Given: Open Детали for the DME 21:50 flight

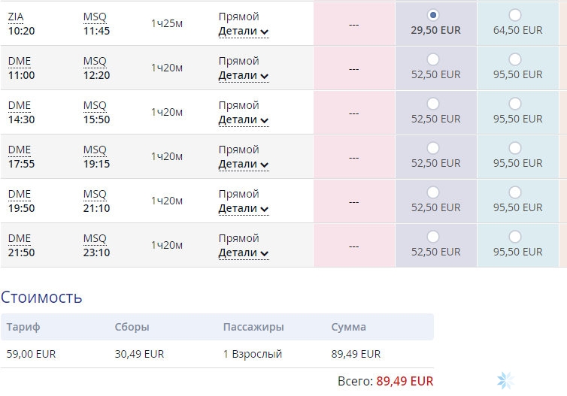Looking at the screenshot, I should click(244, 253).
